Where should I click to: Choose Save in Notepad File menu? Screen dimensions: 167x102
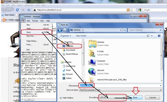36,32
